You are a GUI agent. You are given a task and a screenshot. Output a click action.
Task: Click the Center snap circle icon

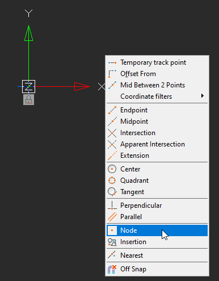coord(112,169)
